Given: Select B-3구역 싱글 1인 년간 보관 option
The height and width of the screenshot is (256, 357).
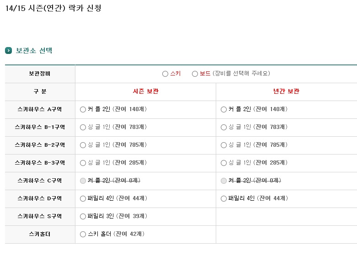Looking at the screenshot, I should 224,163.
